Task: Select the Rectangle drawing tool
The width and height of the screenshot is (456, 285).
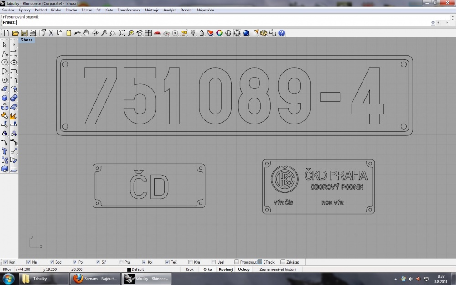Action: pyautogui.click(x=14, y=71)
